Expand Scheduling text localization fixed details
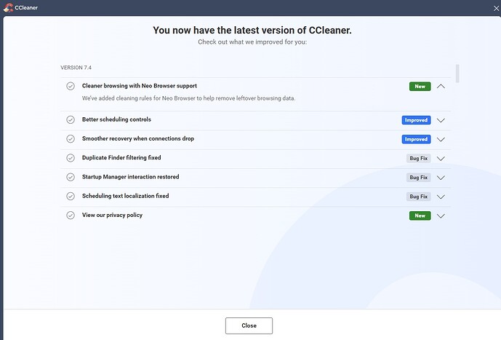 (441, 197)
